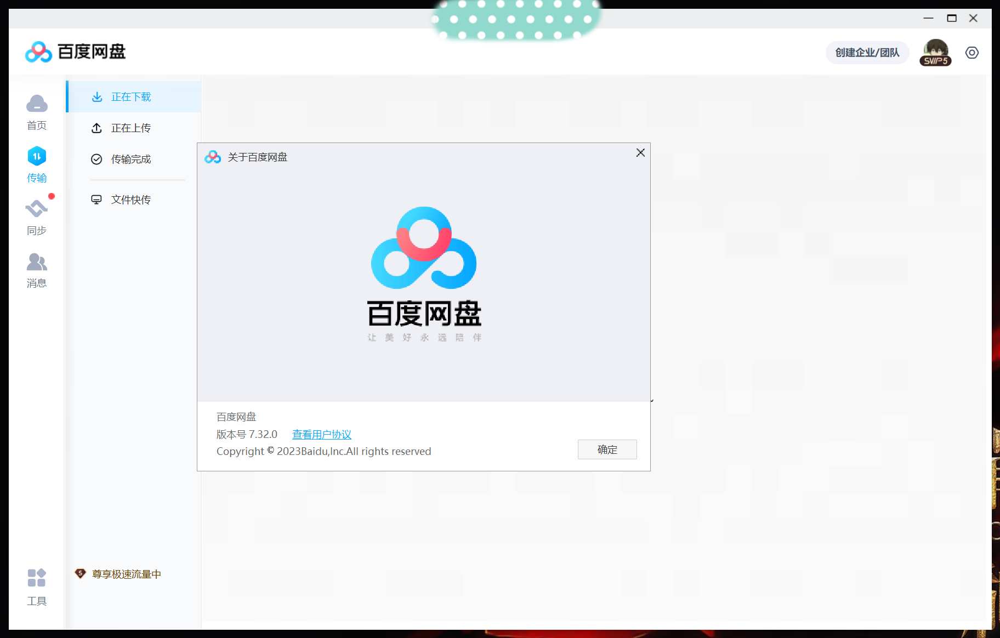
Task: Open the 查看用户协议 link
Action: (322, 435)
